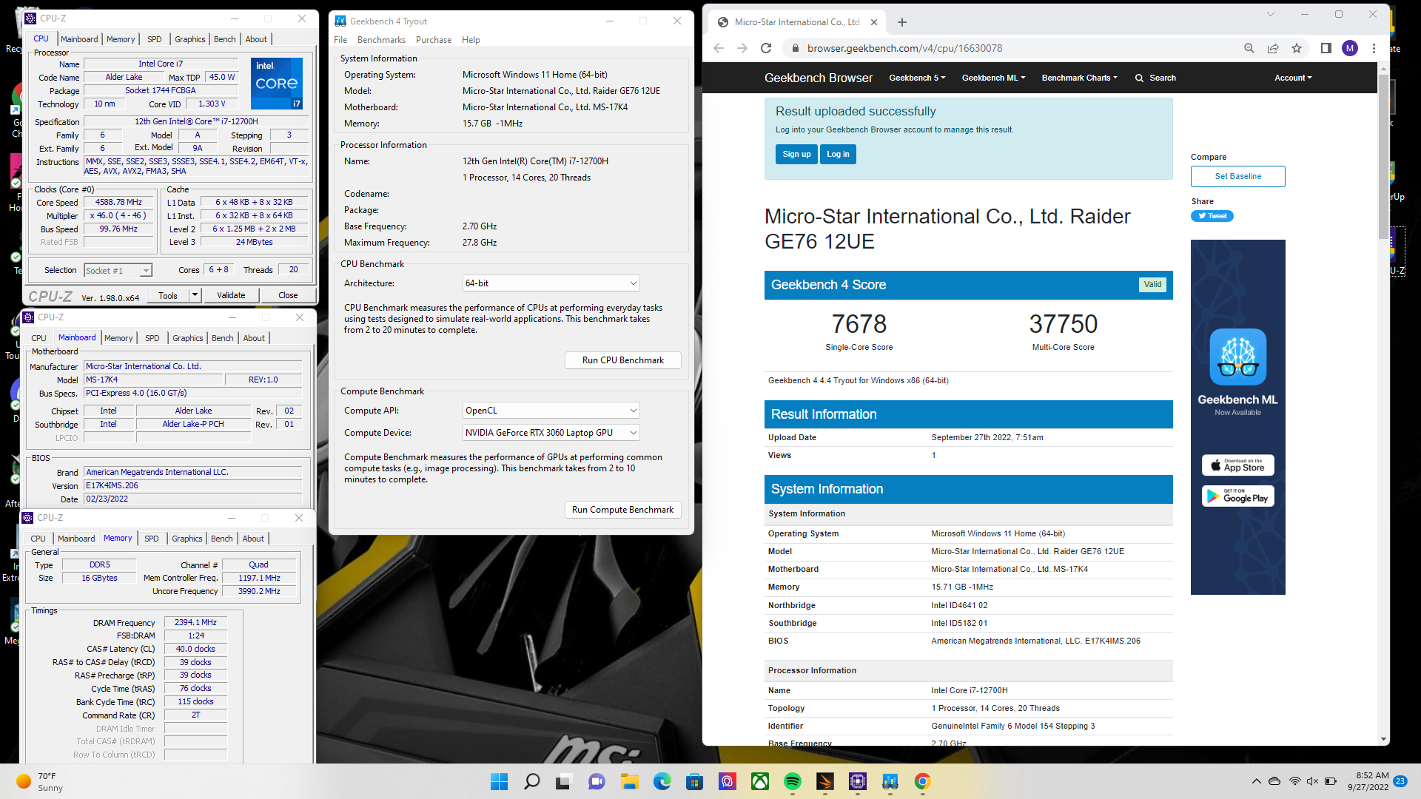
Task: Switch to CPU-Z via taskbar chip icon
Action: click(x=858, y=781)
